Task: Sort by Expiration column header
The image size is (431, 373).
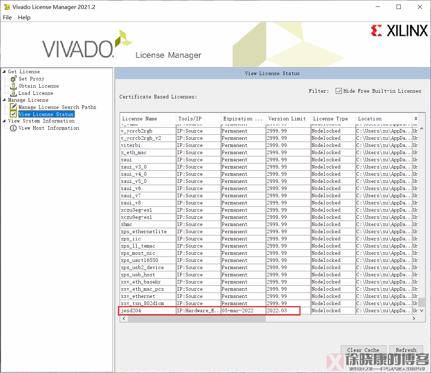Action: pyautogui.click(x=243, y=119)
